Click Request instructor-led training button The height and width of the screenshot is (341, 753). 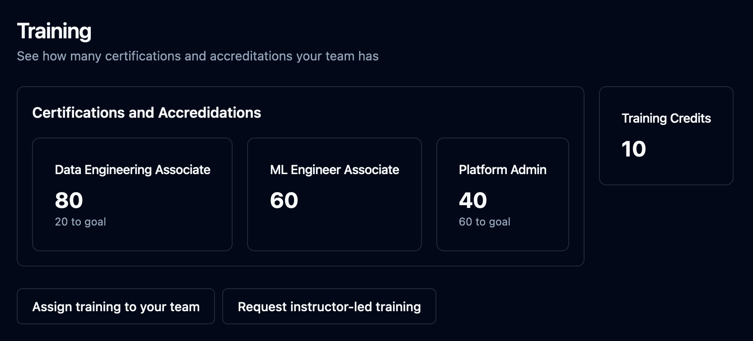tap(329, 306)
